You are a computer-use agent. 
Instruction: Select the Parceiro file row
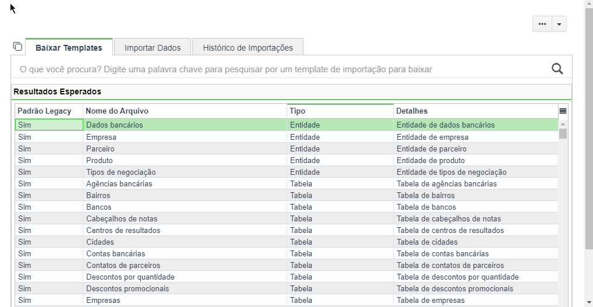click(x=286, y=149)
